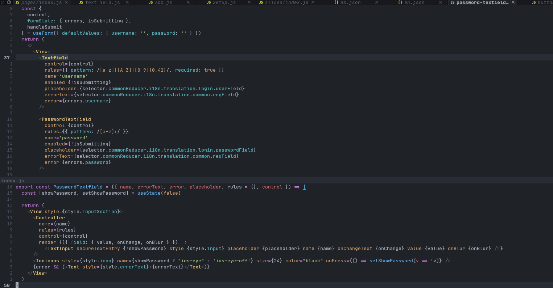Image resolution: width=553 pixels, height=288 pixels.
Task: Click the JS icon on slices/index.js tab
Action: (261, 3)
